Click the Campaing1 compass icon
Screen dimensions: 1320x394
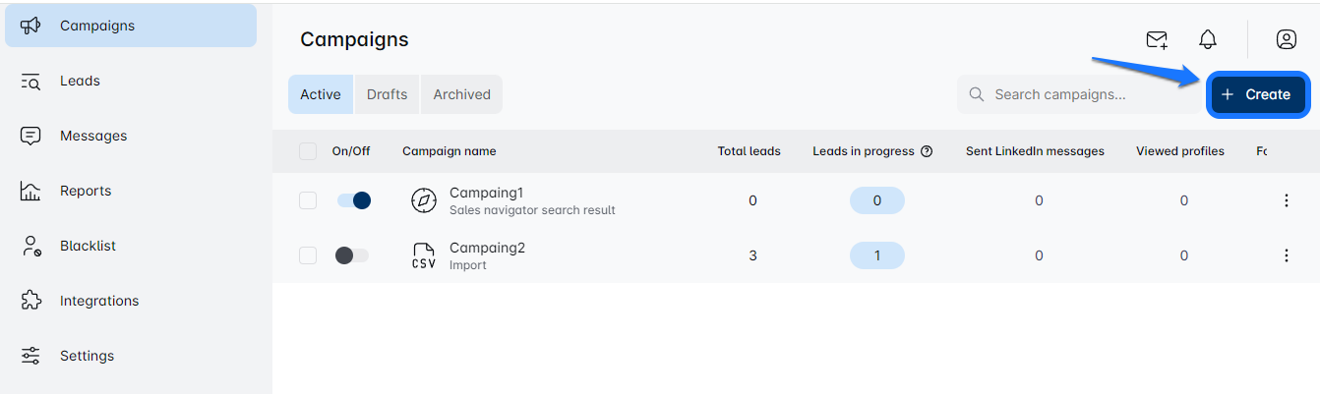tap(423, 200)
